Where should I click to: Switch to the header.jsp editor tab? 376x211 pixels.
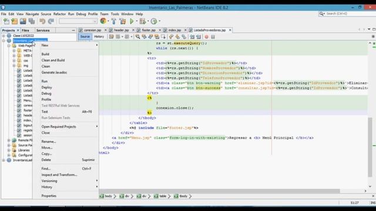122,30
